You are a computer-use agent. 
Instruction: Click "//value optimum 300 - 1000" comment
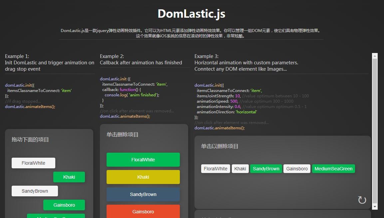(266, 101)
